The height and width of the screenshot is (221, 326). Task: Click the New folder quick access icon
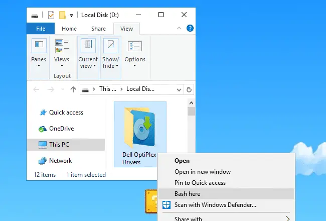(62, 15)
